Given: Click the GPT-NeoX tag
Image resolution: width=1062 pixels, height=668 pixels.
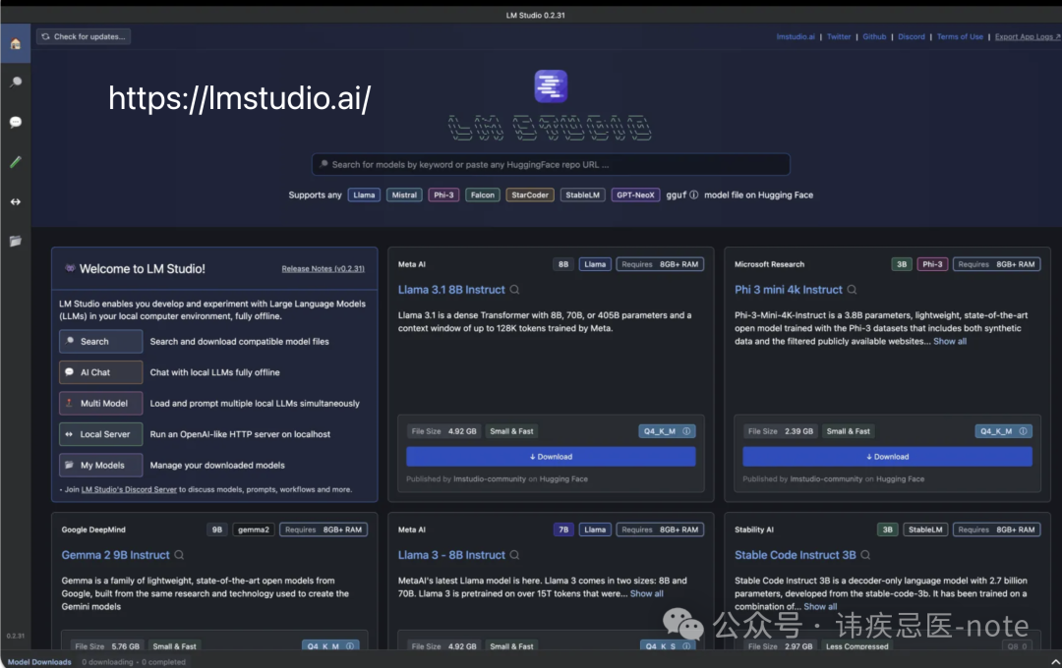Looking at the screenshot, I should point(635,195).
